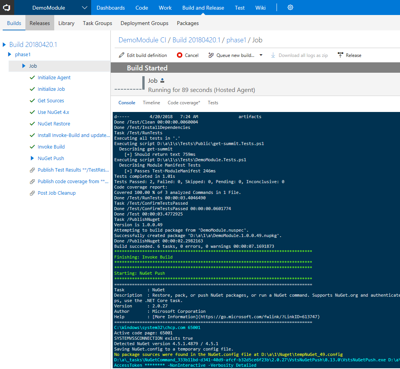Viewport: 400px width, 369px height.
Task: Select the Timeline tab
Action: (x=152, y=103)
